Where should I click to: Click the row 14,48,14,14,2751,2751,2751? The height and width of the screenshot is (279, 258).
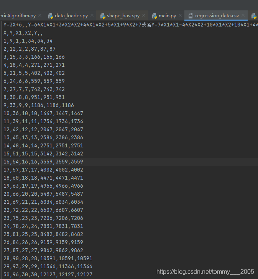(x=43, y=145)
